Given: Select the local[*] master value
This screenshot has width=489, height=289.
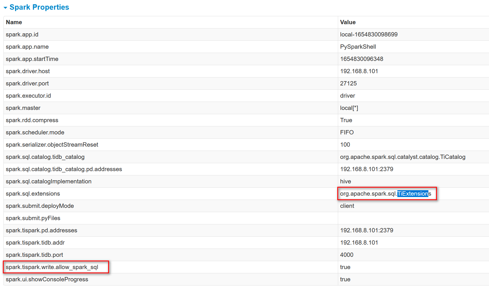Looking at the screenshot, I should click(349, 108).
